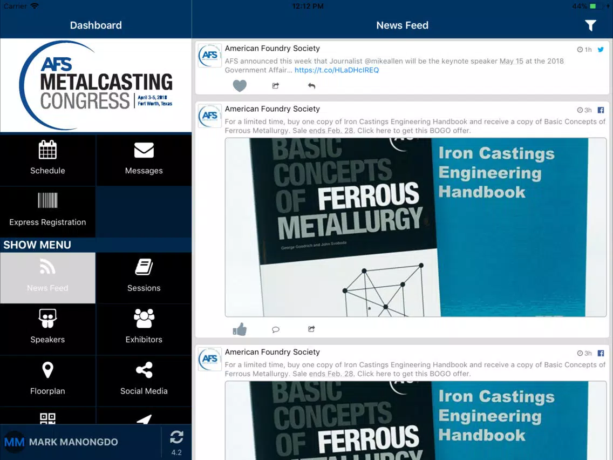Tap Twitter bird icon on first post
The image size is (613, 460).
(601, 50)
